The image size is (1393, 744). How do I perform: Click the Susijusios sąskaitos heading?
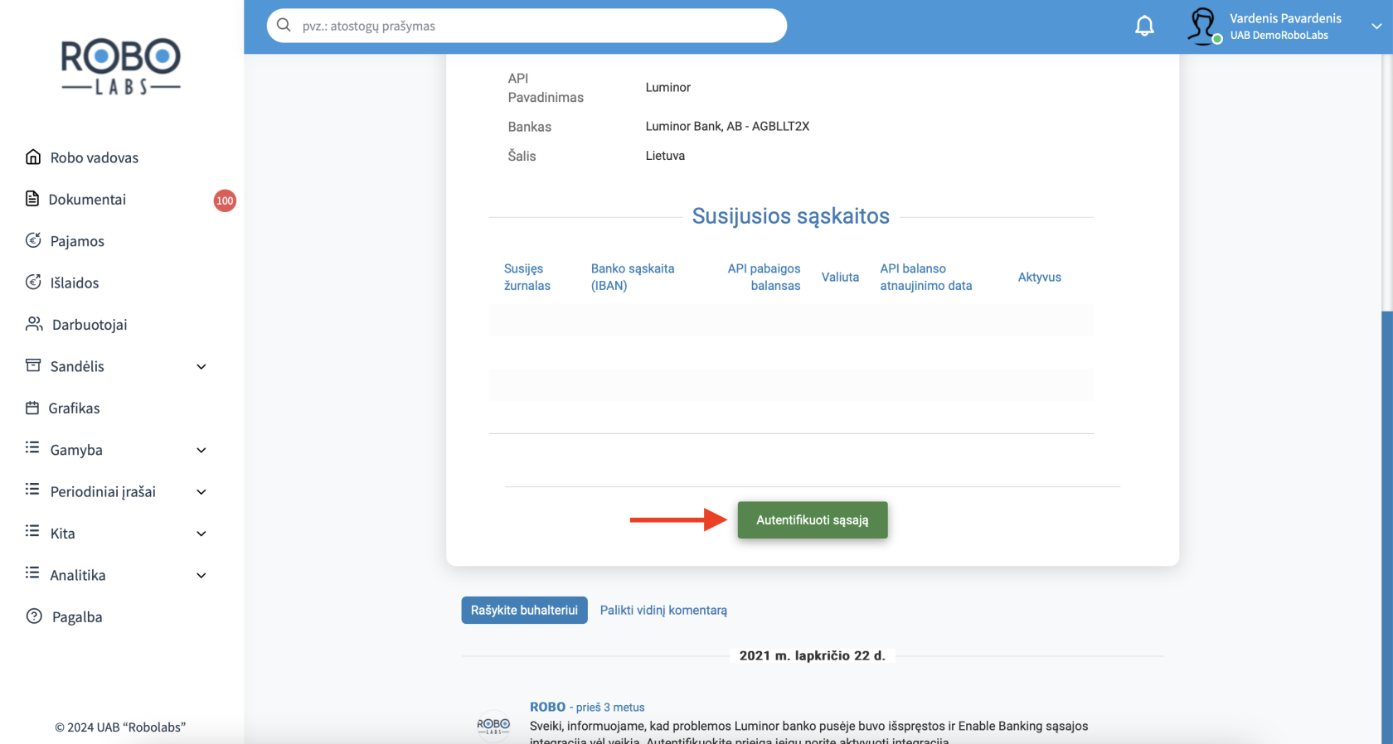coord(791,216)
